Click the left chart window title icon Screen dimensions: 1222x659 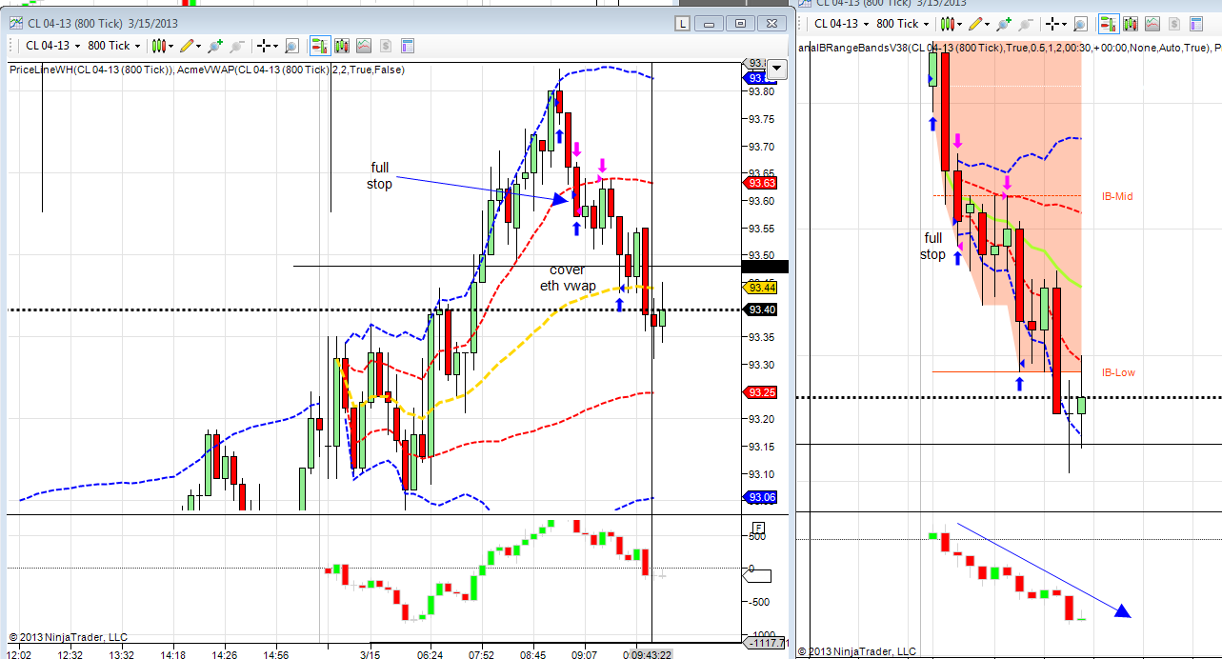(16, 23)
